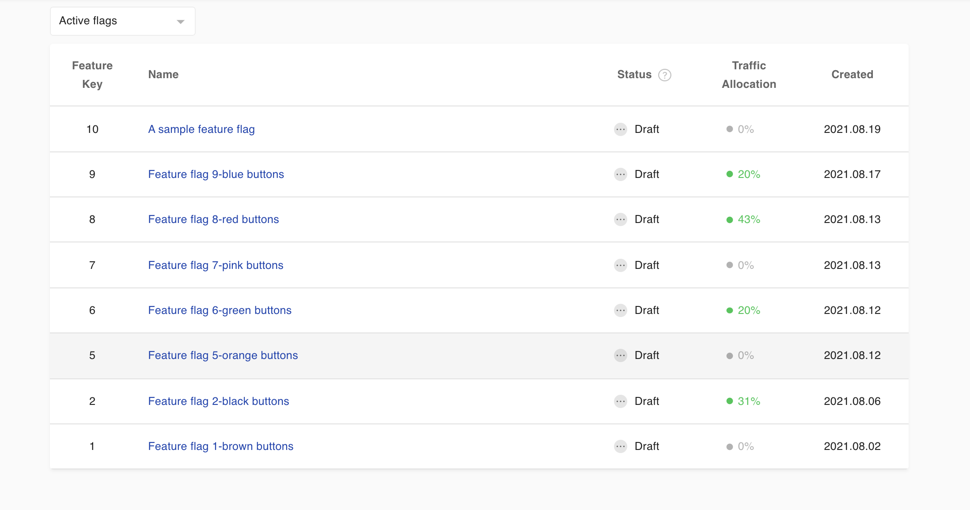Click the draft status icon on row 9
Screen dimensions: 970x510
pyautogui.click(x=620, y=174)
